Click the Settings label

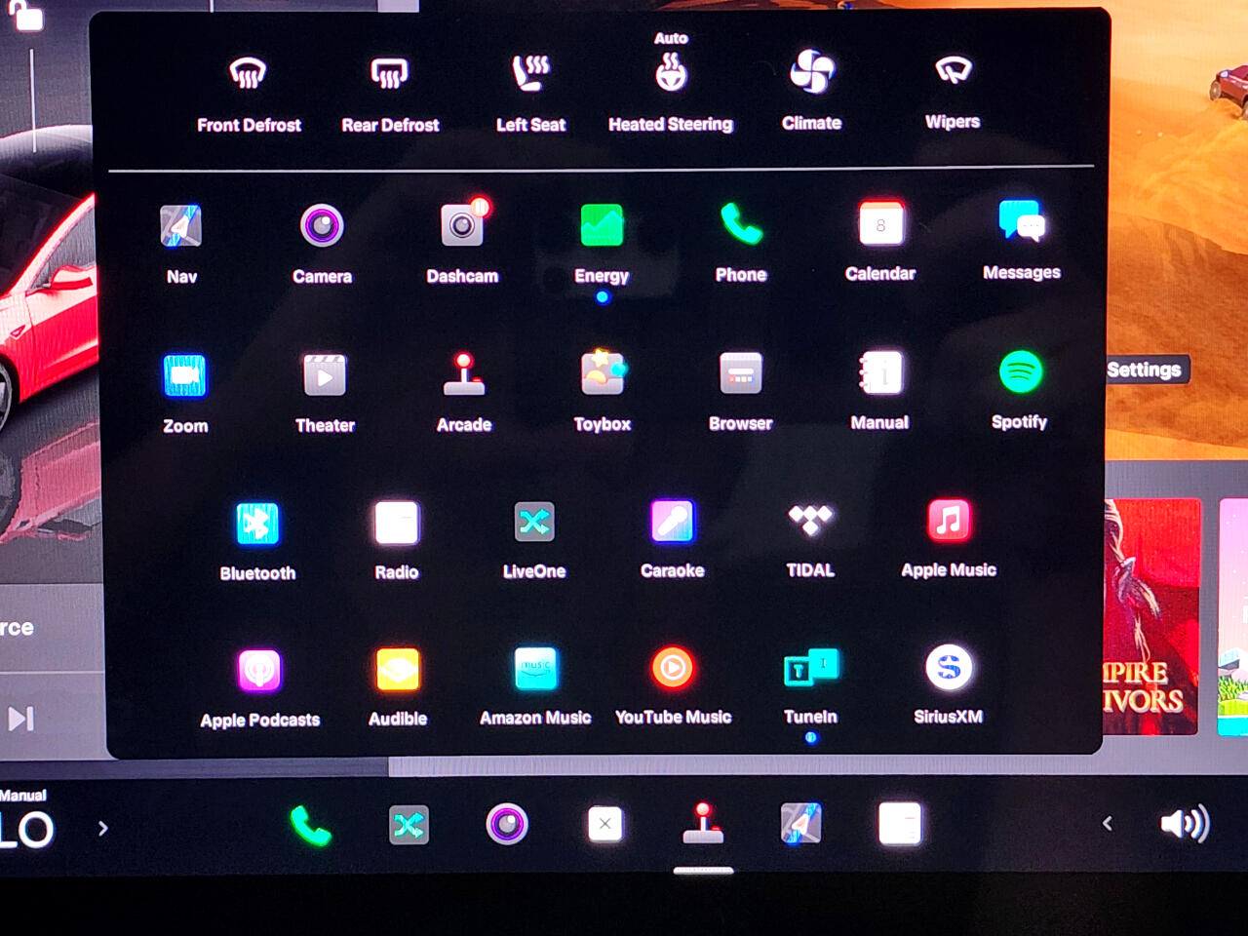pos(1145,370)
